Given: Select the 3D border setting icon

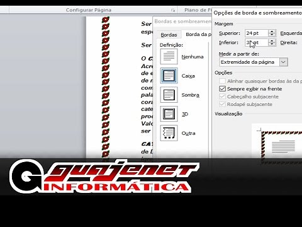Looking at the screenshot, I should (169, 114).
